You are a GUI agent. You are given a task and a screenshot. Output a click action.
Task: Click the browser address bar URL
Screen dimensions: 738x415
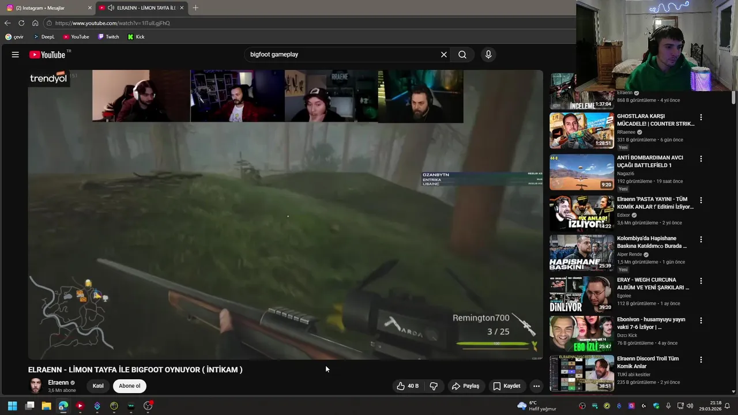click(112, 23)
